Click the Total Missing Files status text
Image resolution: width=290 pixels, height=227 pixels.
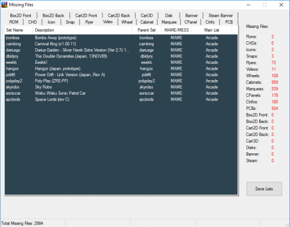[x=22, y=224]
